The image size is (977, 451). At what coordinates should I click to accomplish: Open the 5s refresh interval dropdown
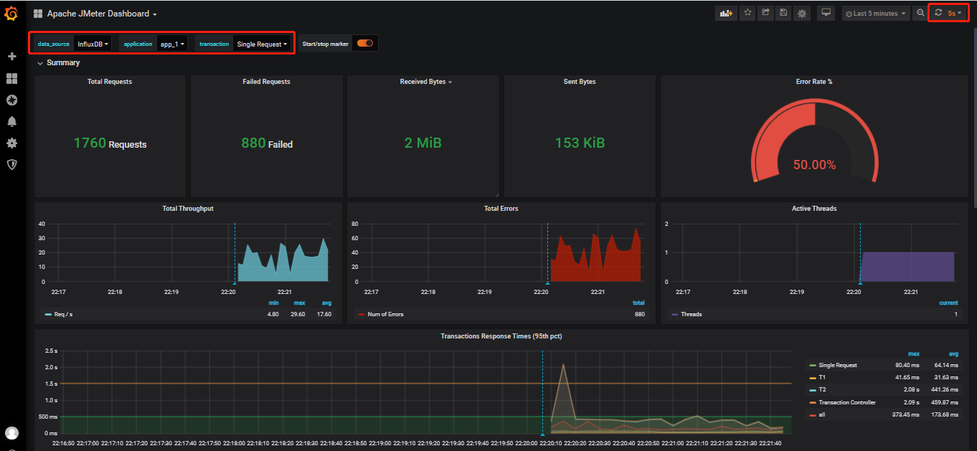click(x=955, y=13)
